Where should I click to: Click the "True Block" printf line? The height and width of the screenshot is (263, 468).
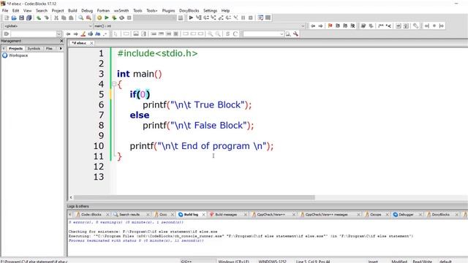pyautogui.click(x=197, y=104)
